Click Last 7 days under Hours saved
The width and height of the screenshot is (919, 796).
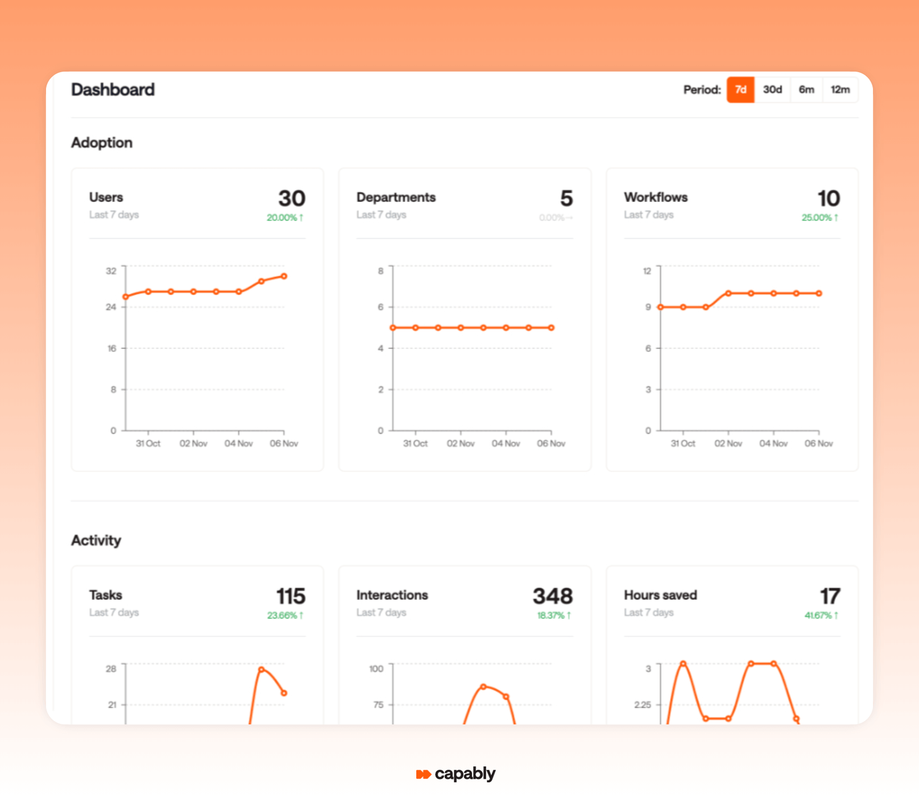(x=649, y=613)
